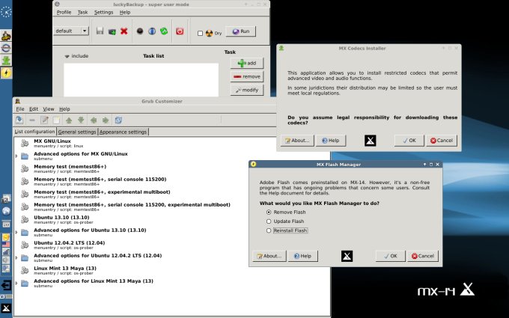
Task: Switch to the Appearance settings tab
Action: 123,132
